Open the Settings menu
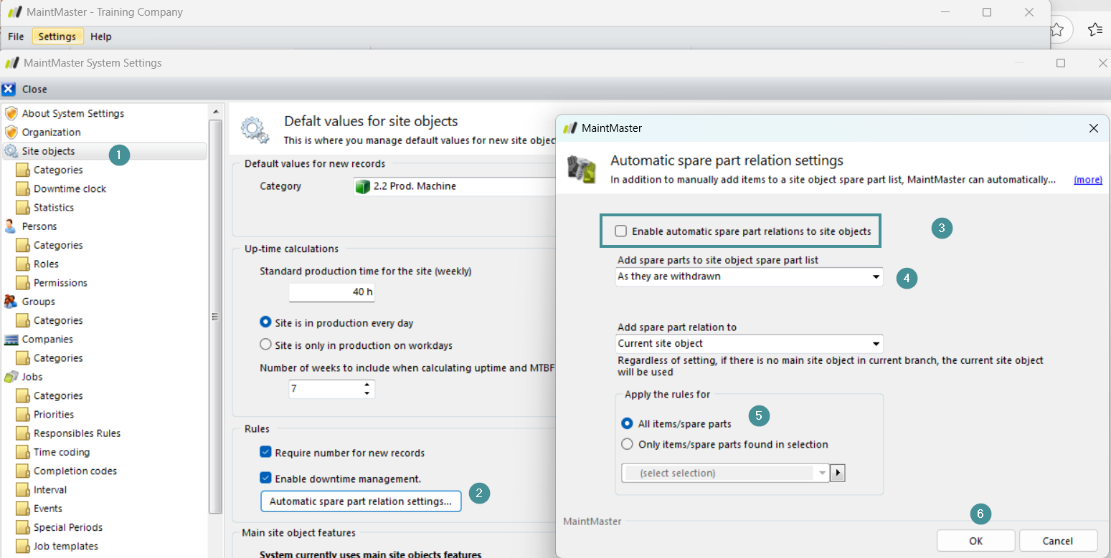1111x558 pixels. (x=57, y=37)
